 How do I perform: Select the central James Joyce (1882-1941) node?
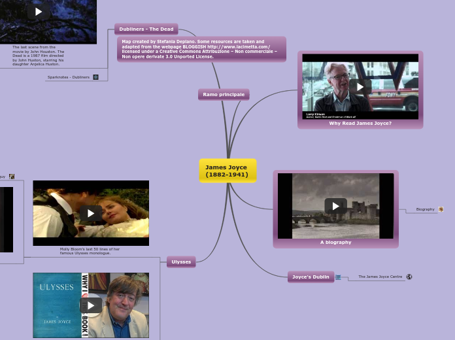coord(227,171)
